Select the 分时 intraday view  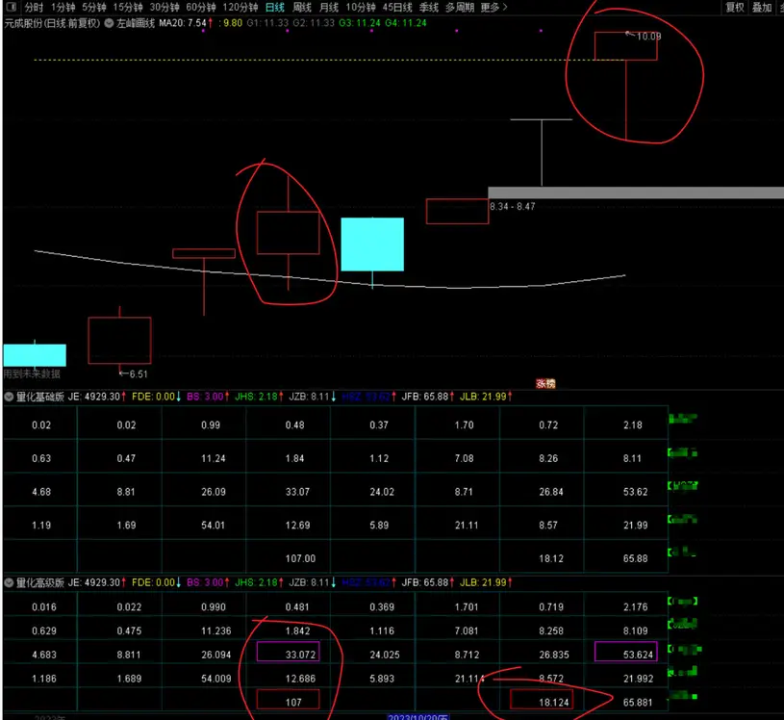tap(34, 7)
